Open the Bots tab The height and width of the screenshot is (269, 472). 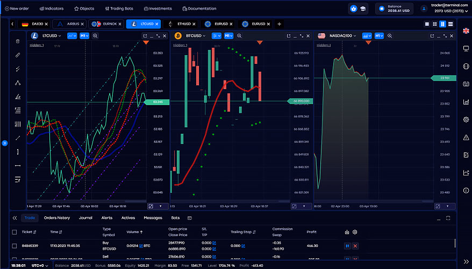(175, 217)
